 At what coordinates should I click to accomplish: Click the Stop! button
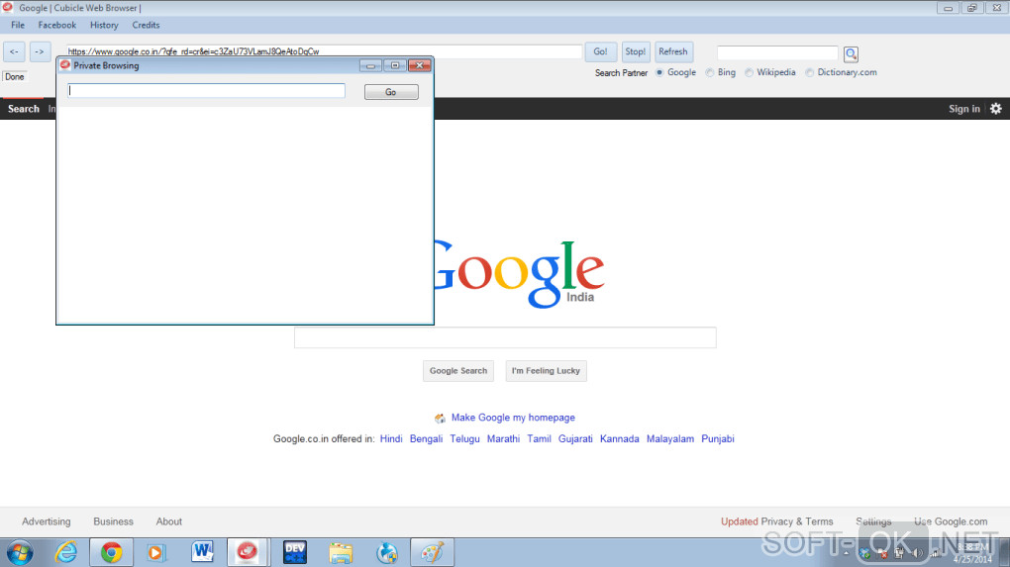point(635,51)
